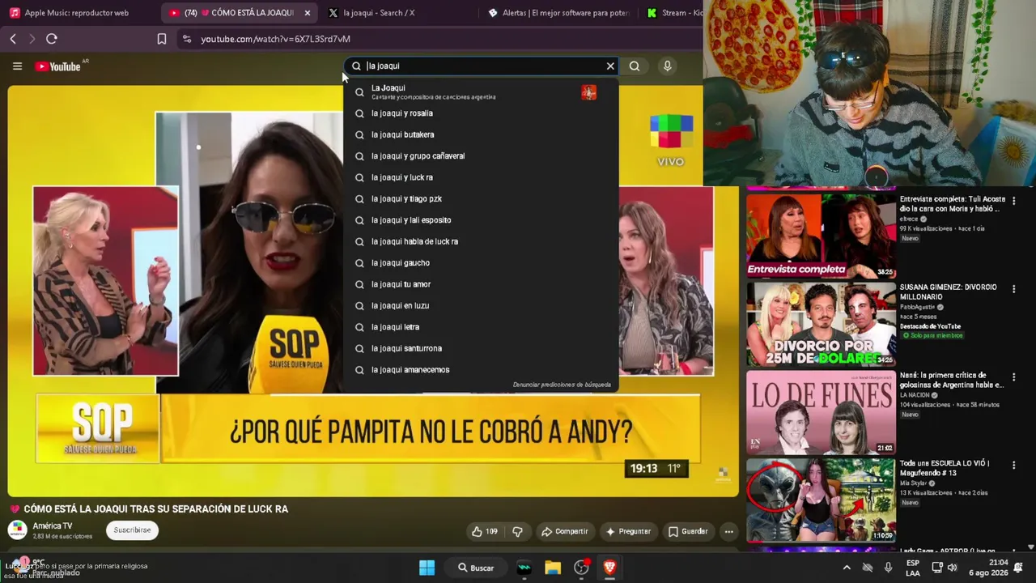Choose 'la joaqui butakera' suggestion
The height and width of the screenshot is (583, 1036).
482,134
